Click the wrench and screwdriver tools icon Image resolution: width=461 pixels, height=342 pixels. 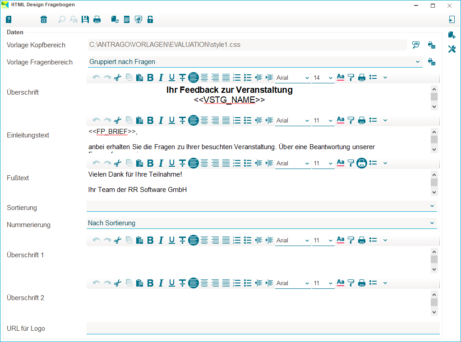pos(452,49)
